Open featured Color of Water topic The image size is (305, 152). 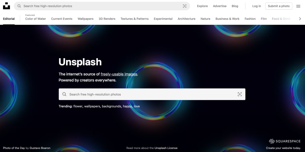tap(36, 19)
